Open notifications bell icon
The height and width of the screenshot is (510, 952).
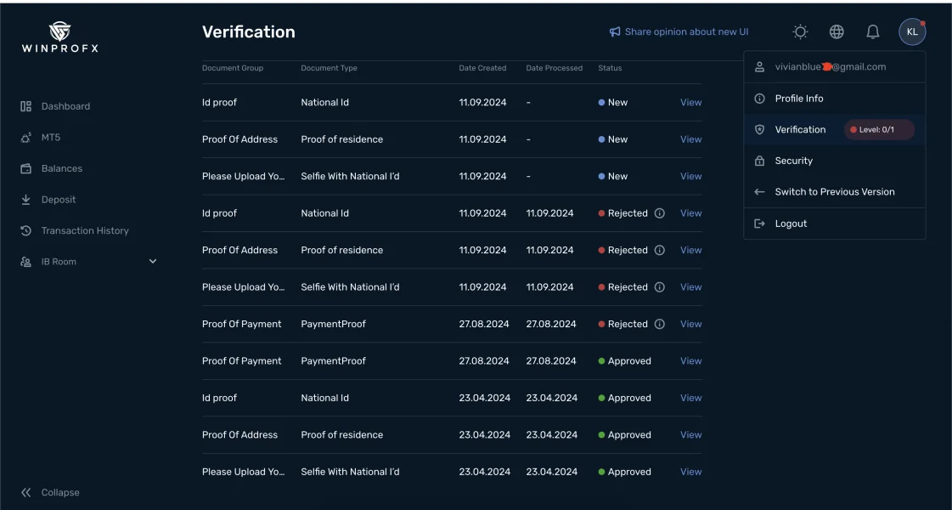click(872, 32)
